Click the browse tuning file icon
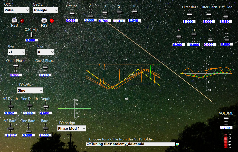 pos(177,144)
